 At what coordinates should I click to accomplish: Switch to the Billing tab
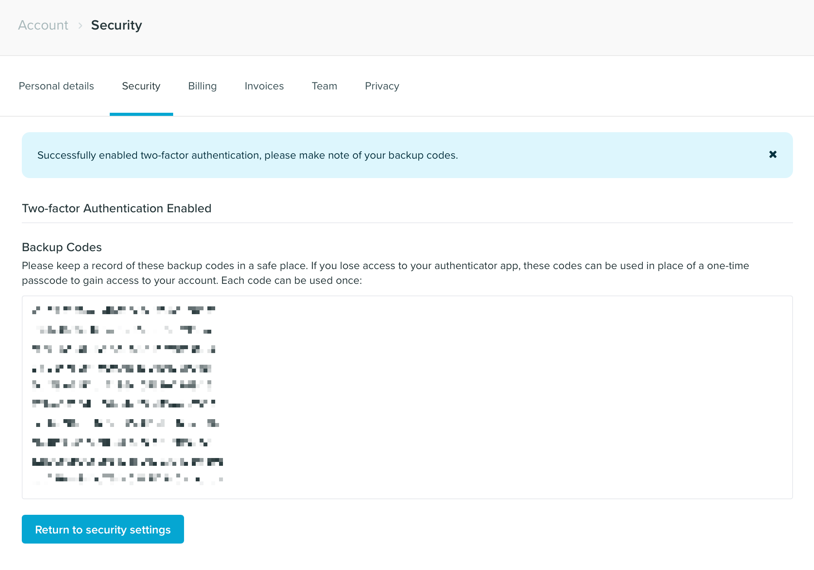click(x=202, y=86)
